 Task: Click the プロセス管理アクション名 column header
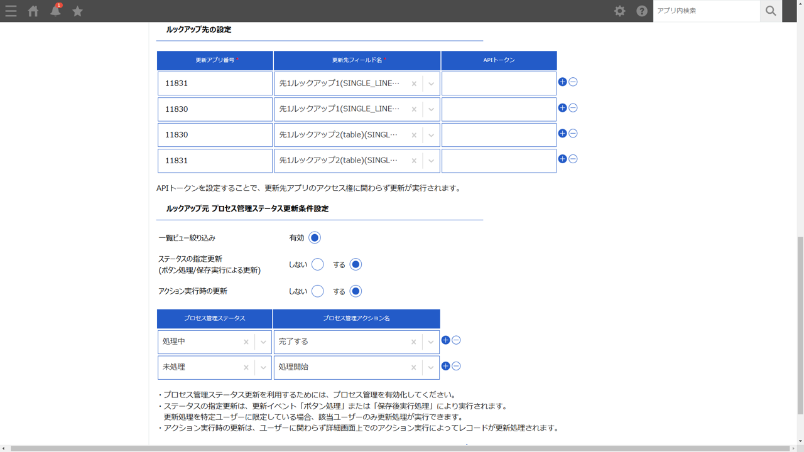[357, 318]
